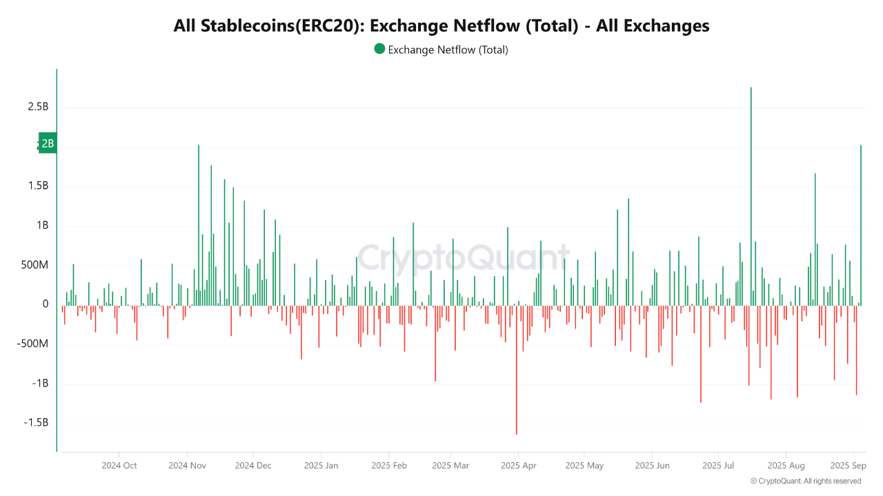Click the 2025 Jun x-axis label
The image size is (883, 496).
651,466
